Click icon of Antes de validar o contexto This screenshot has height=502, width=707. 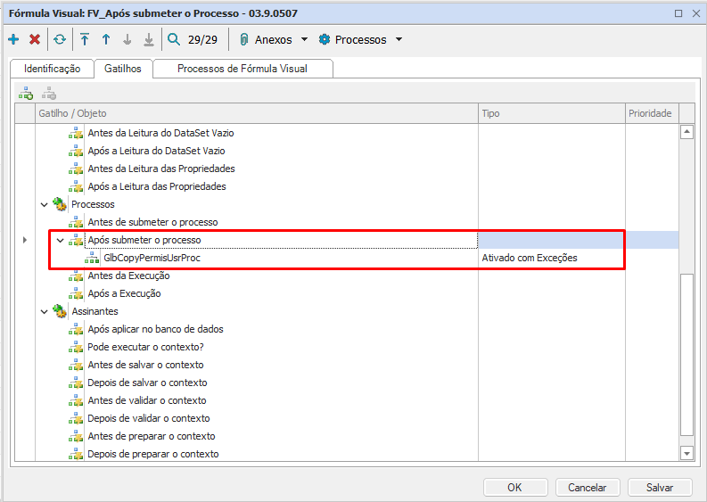(x=76, y=400)
